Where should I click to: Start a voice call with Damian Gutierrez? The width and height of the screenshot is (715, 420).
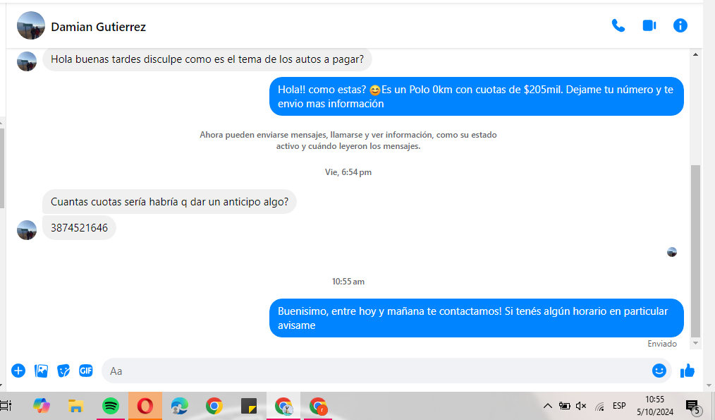(618, 25)
